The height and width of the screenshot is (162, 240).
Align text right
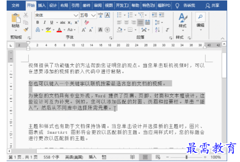tap(134, 22)
